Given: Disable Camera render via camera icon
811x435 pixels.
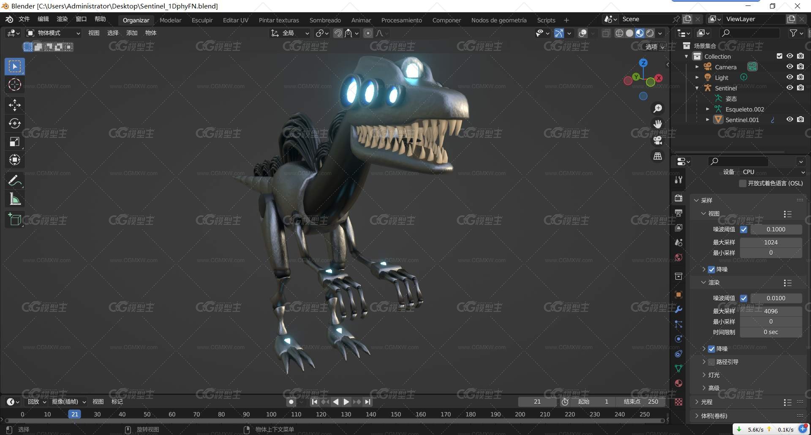Looking at the screenshot, I should pos(800,66).
